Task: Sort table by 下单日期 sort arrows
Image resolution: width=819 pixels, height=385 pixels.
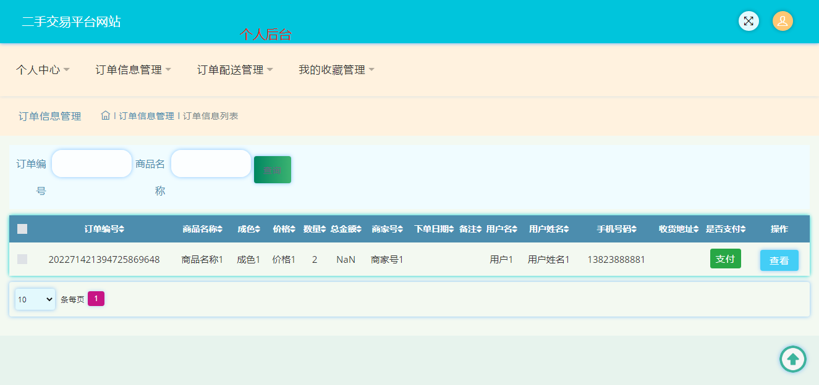Action: coord(452,229)
